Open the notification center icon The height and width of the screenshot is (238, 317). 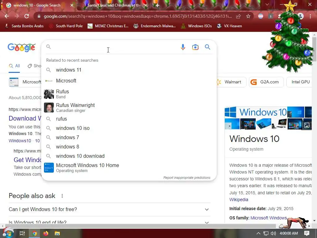pos(307,233)
